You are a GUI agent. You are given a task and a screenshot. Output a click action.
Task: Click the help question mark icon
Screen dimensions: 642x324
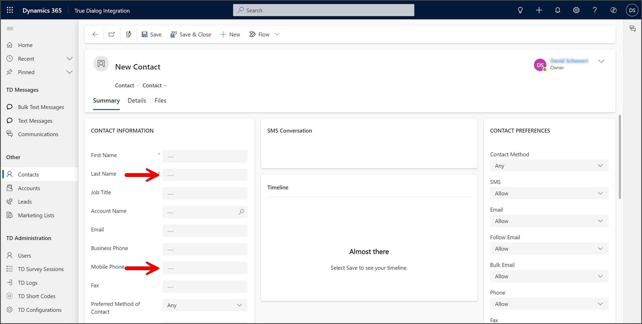(x=595, y=10)
